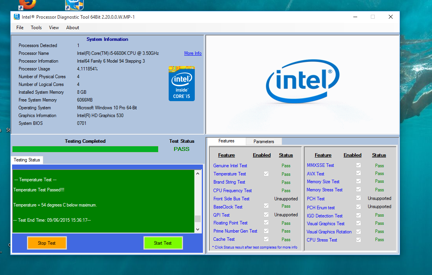Image resolution: width=432 pixels, height=275 pixels.
Task: Click the Intel(R) HD Graphics 530 value
Action: coord(100,116)
